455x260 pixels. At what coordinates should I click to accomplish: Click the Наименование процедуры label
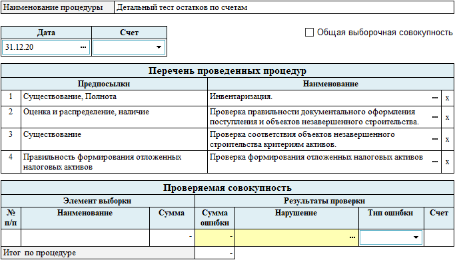tap(57, 7)
